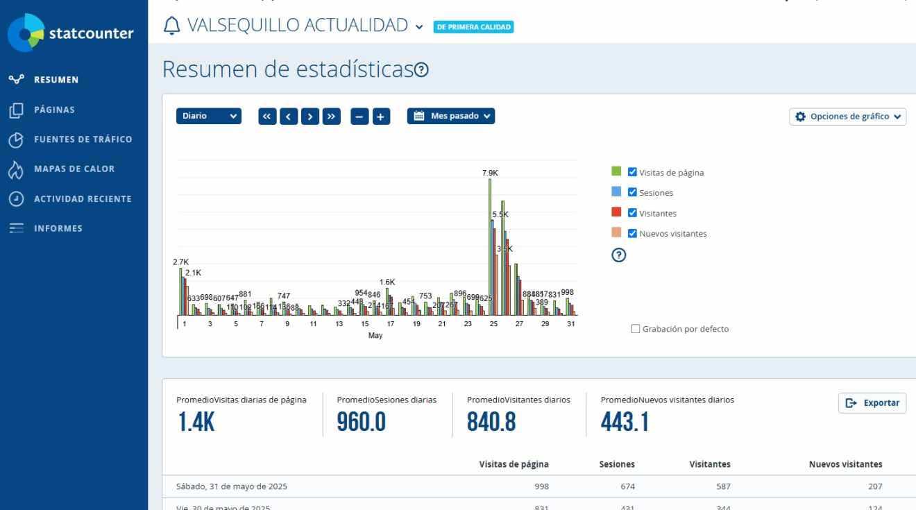Click green Visitas de página color swatch
The width and height of the screenshot is (916, 510).
[x=616, y=171]
